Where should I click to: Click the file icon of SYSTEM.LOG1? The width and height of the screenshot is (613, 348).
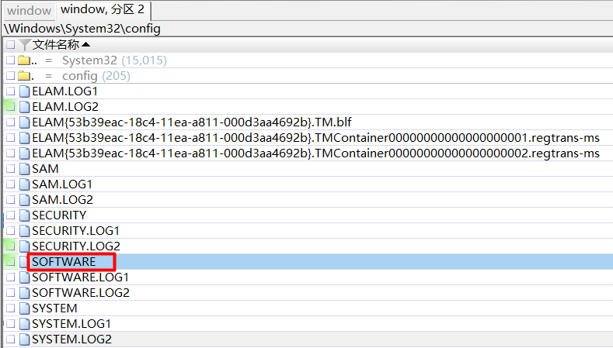click(x=24, y=324)
